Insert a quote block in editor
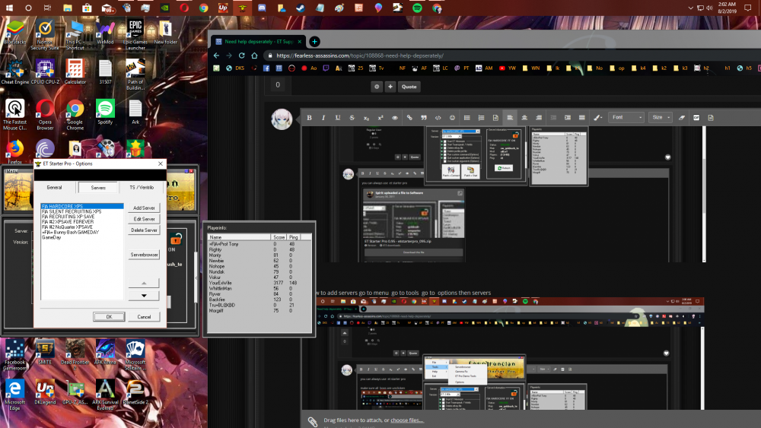 [424, 118]
